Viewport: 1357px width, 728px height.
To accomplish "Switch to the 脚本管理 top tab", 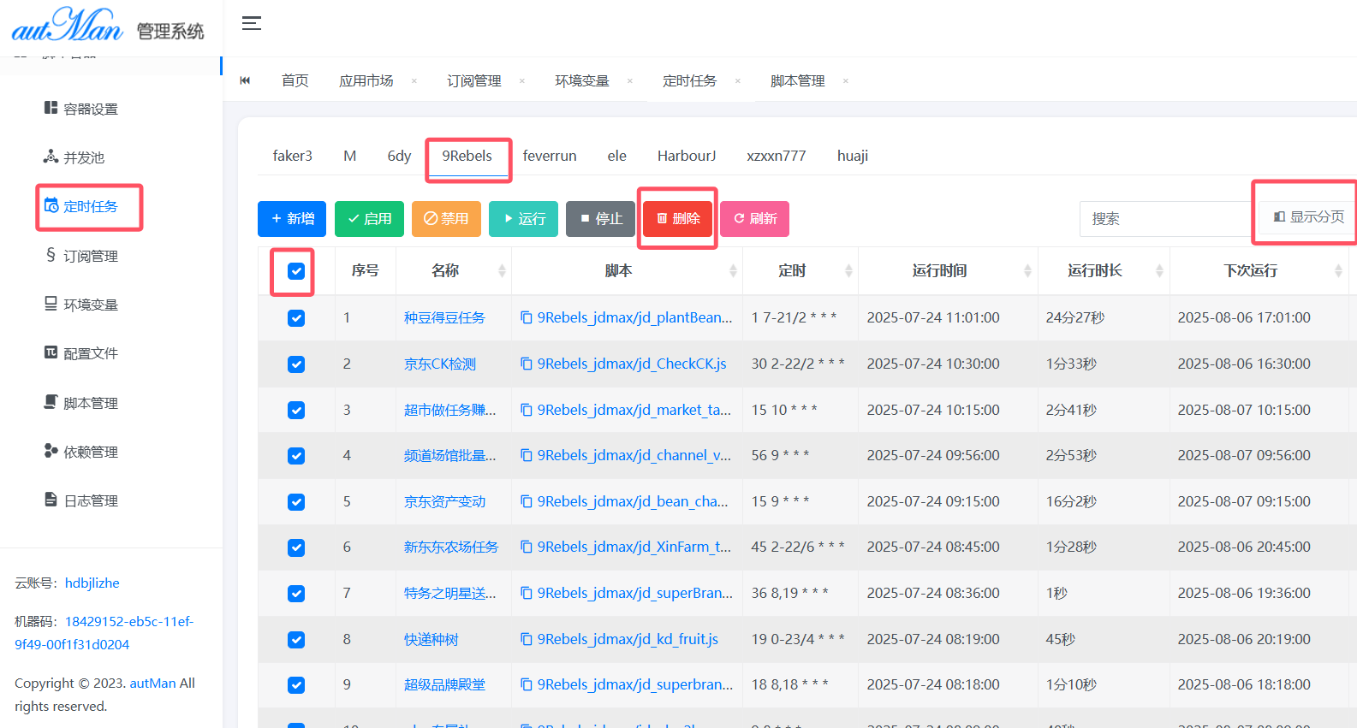I will pos(797,80).
